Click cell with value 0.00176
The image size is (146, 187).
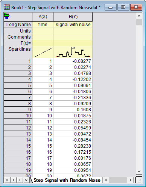tap(73, 158)
